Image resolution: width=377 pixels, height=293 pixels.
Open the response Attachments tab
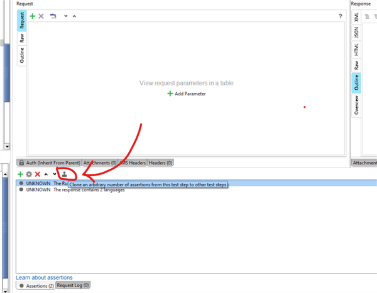(x=364, y=162)
